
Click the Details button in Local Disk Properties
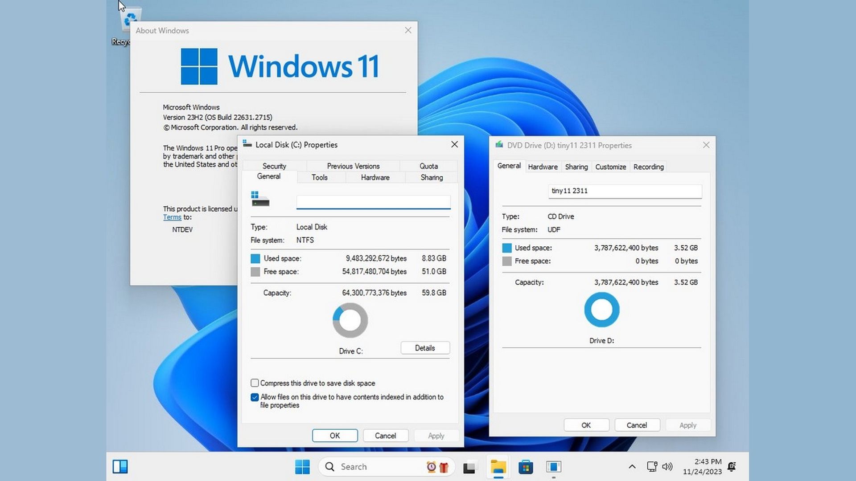point(424,347)
